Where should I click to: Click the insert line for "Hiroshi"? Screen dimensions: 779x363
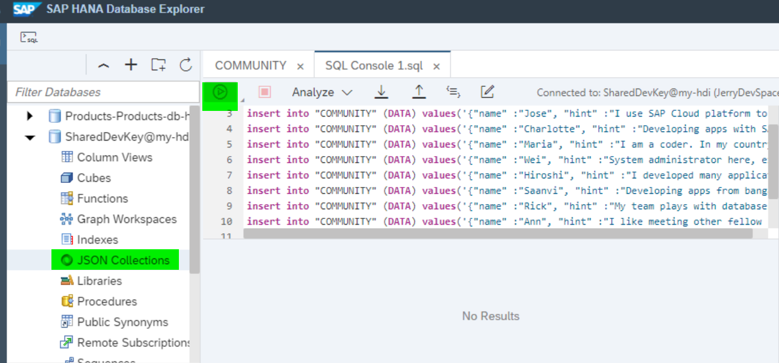pos(507,175)
